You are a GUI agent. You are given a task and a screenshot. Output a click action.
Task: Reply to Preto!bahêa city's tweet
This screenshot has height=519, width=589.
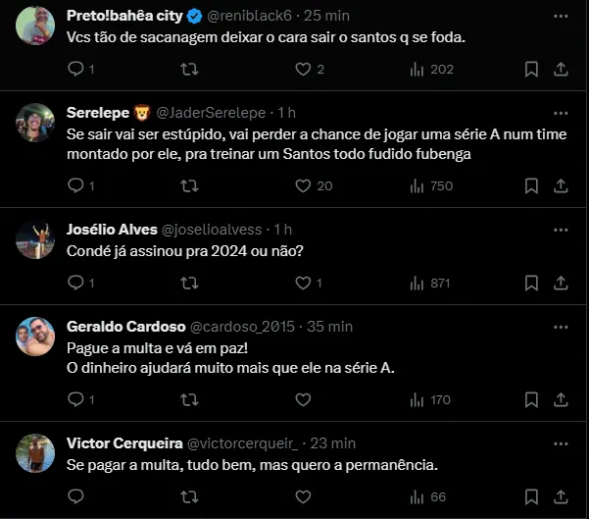click(x=76, y=69)
